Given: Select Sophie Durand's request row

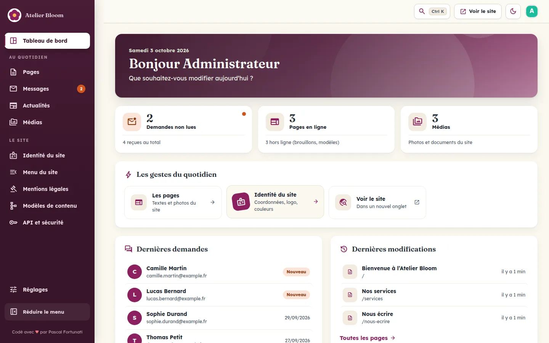Looking at the screenshot, I should 219,317.
